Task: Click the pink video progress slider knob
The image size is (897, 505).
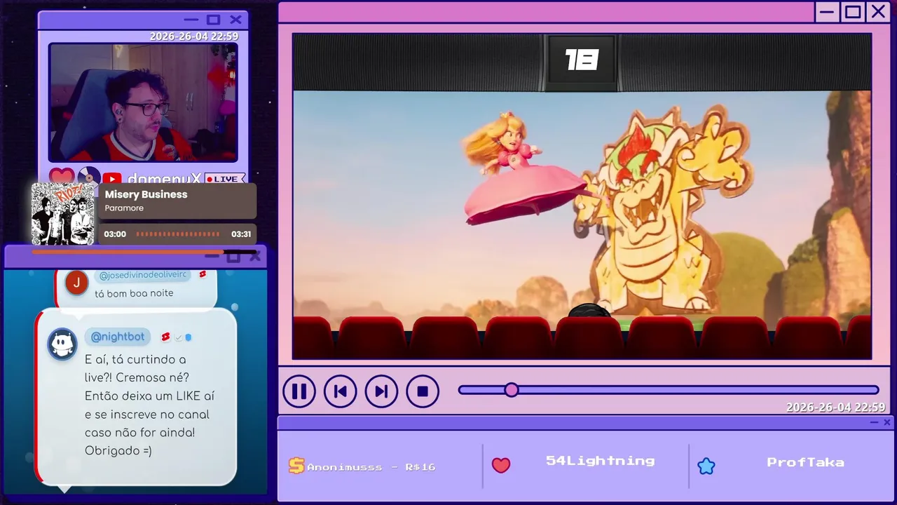Action: pyautogui.click(x=512, y=390)
